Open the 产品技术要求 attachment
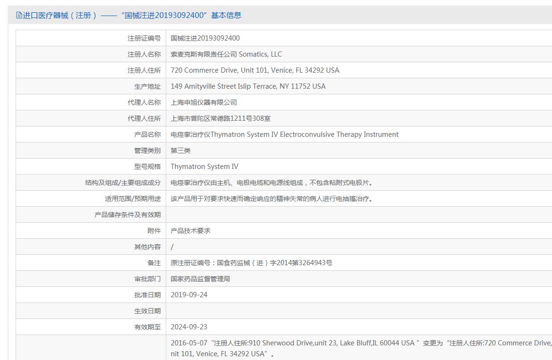The height and width of the screenshot is (360, 552). (190, 231)
